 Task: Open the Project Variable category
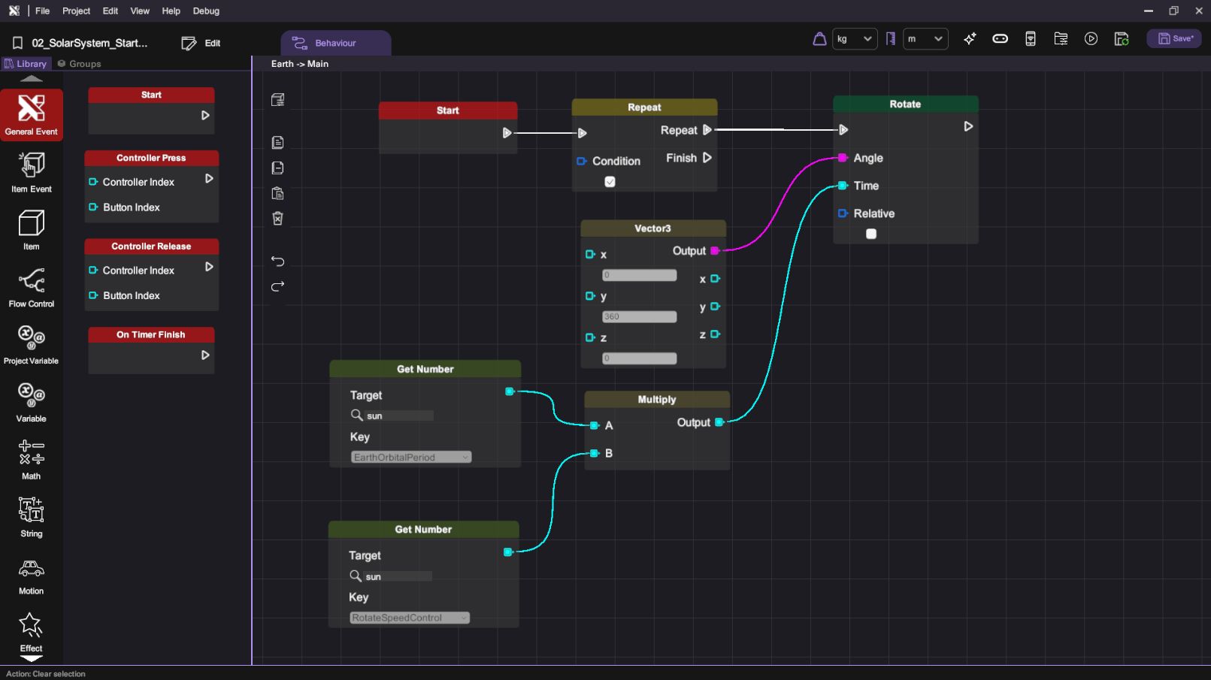tap(31, 344)
